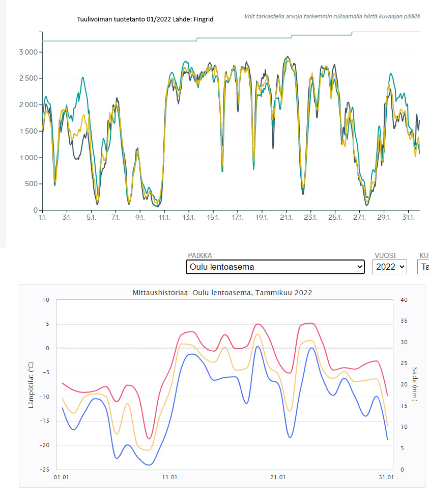The width and height of the screenshot is (429, 494).
Task: Click the '20' rain axis value
Action: coord(404,384)
